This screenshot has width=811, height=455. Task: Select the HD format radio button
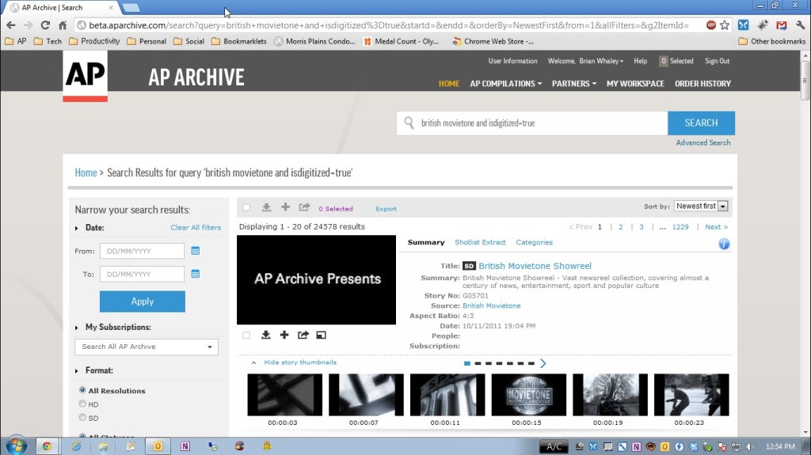pos(82,404)
